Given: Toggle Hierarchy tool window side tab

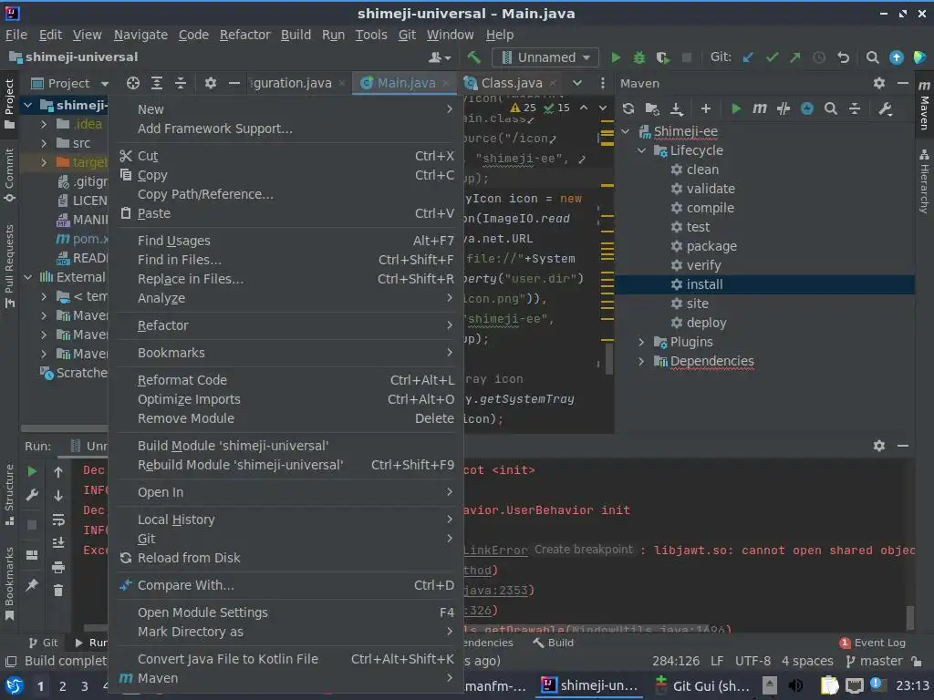Looking at the screenshot, I should (924, 181).
